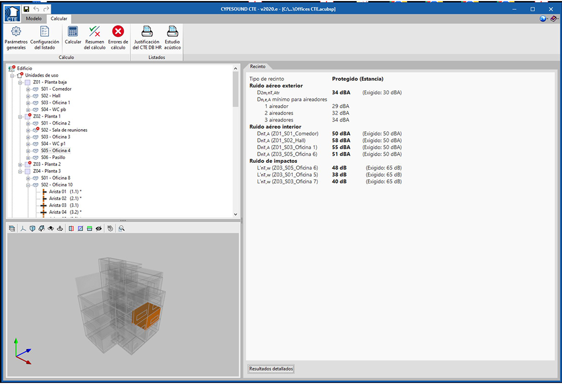Show the axes view icon
Viewport: 562px width, 384px height.
[23, 229]
